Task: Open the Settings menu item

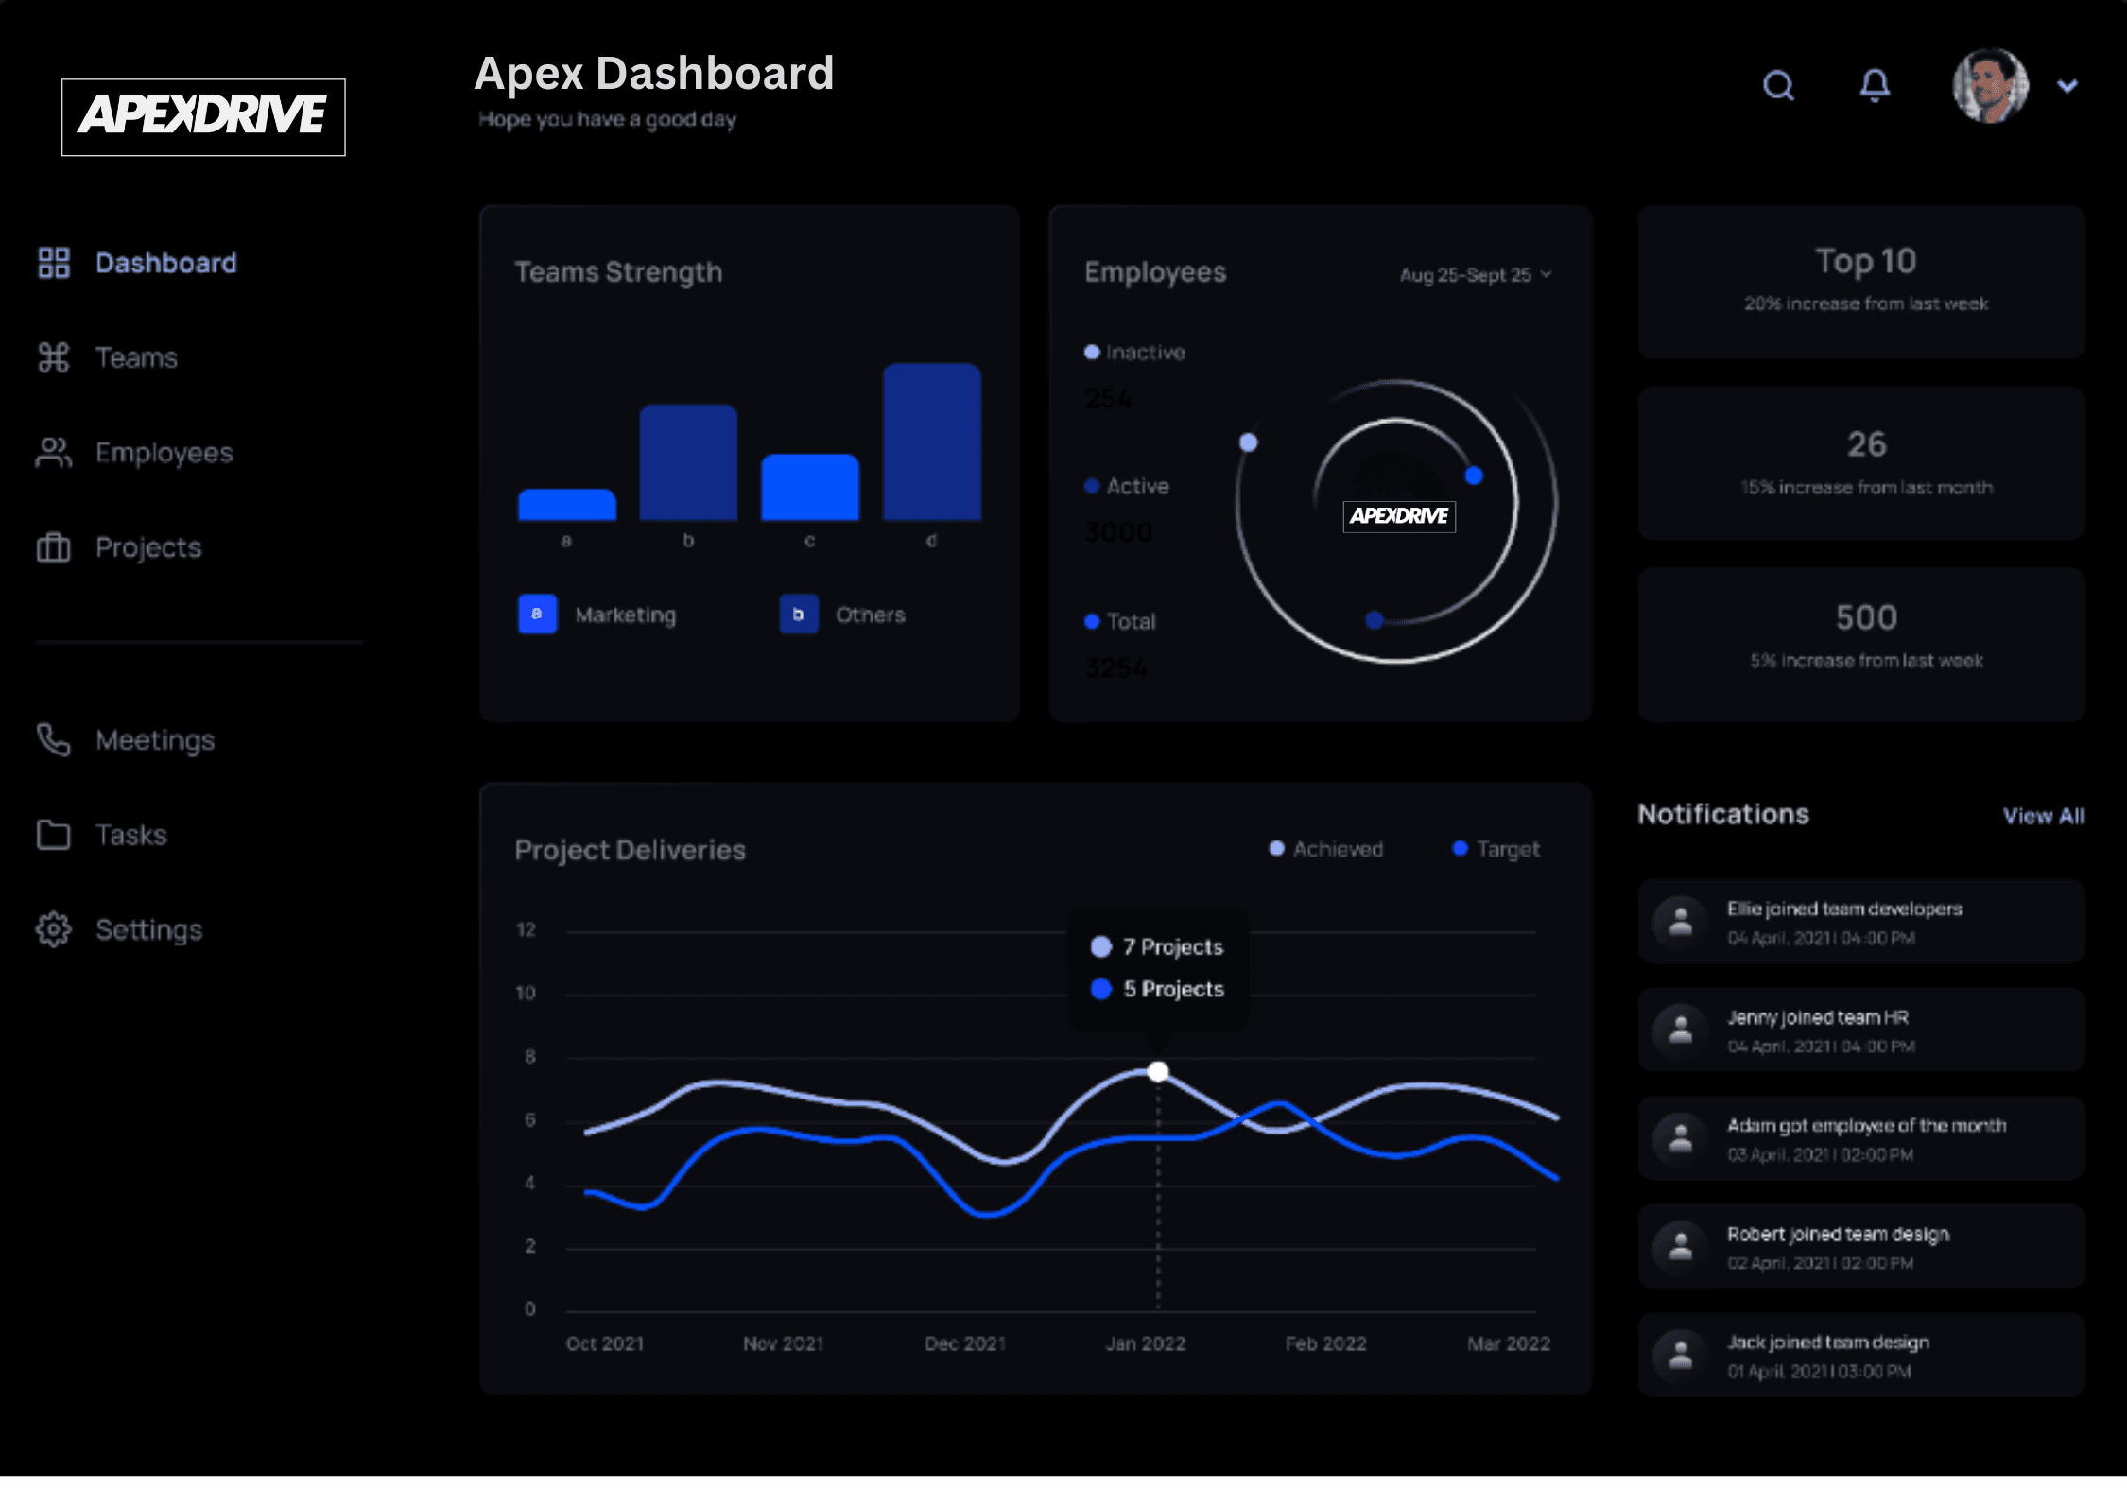Action: (149, 930)
